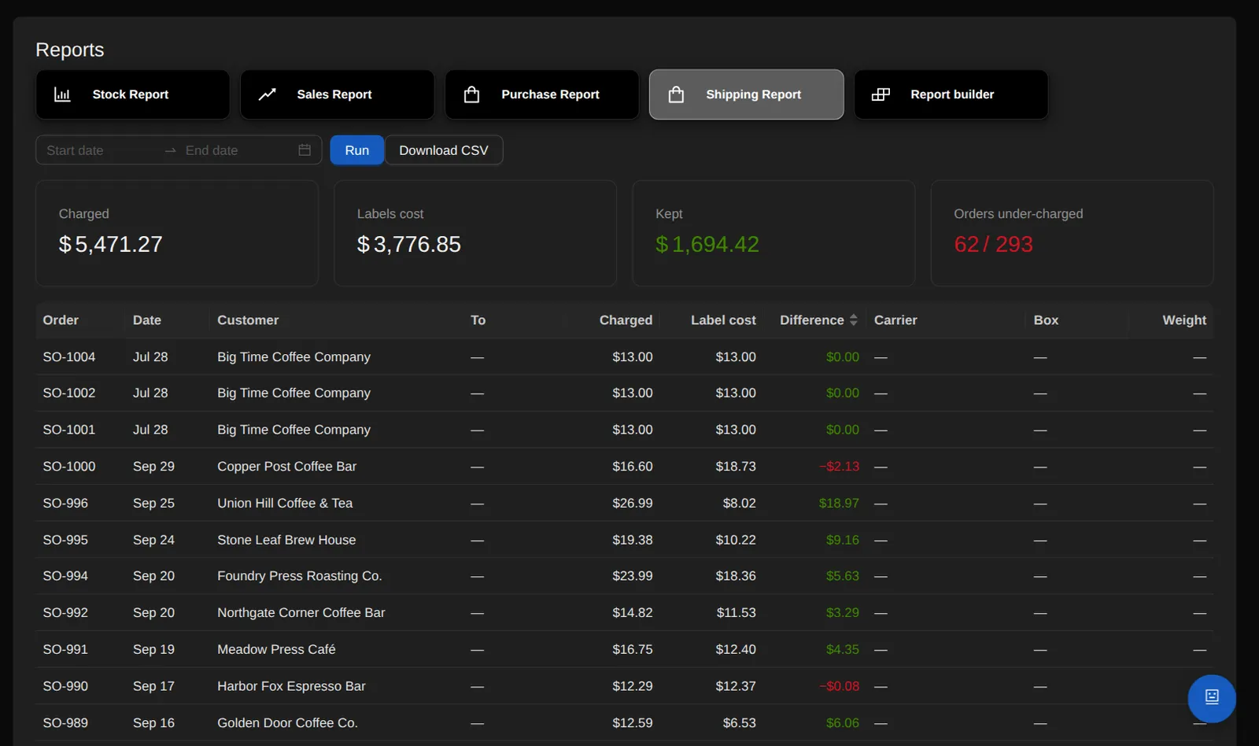The image size is (1259, 746).
Task: Click the Orders under-charged 62 / 293 value
Action: point(993,245)
